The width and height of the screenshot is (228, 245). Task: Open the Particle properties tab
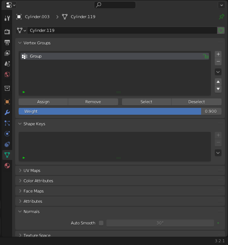tap(7, 123)
